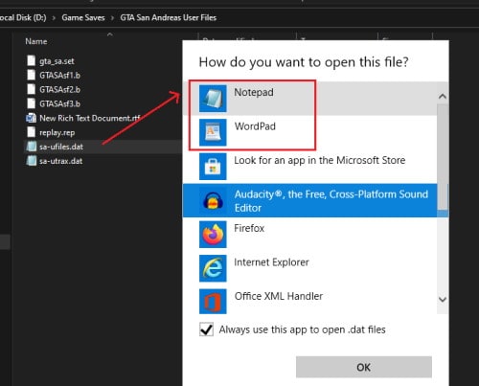Expand breadcrumb chevron after Local Disk (D:)

tap(54, 18)
